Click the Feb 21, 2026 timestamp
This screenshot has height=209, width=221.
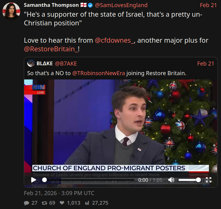click(59, 193)
